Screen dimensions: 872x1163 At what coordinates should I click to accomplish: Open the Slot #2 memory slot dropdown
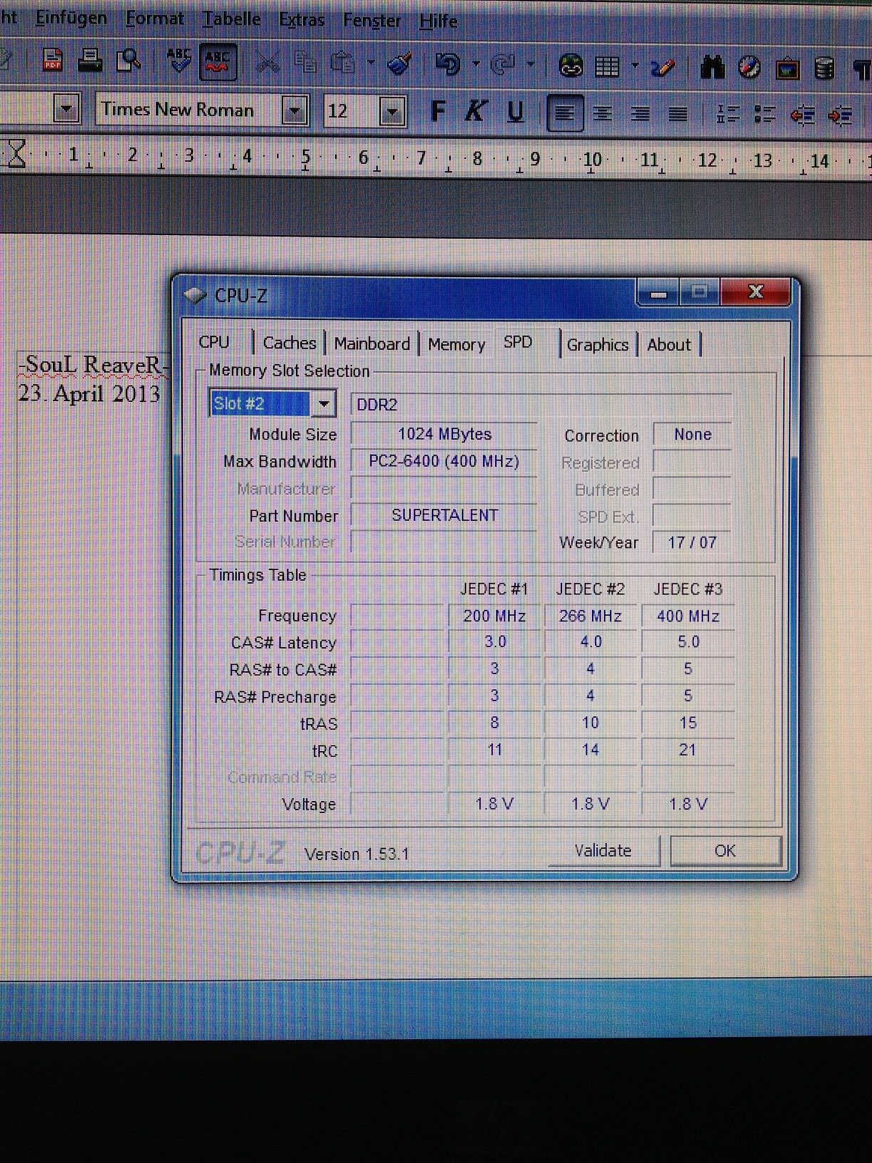point(324,404)
